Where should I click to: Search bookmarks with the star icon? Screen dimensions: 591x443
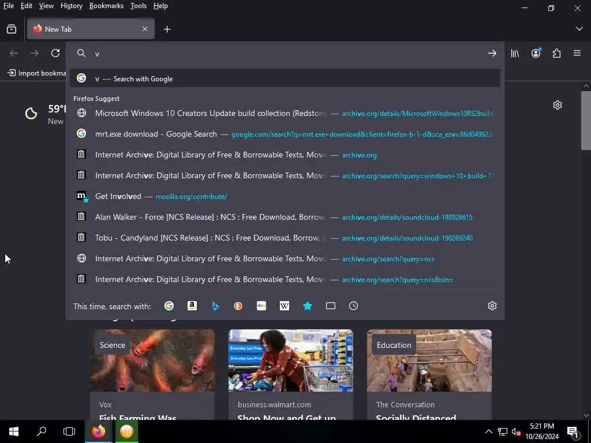(308, 306)
